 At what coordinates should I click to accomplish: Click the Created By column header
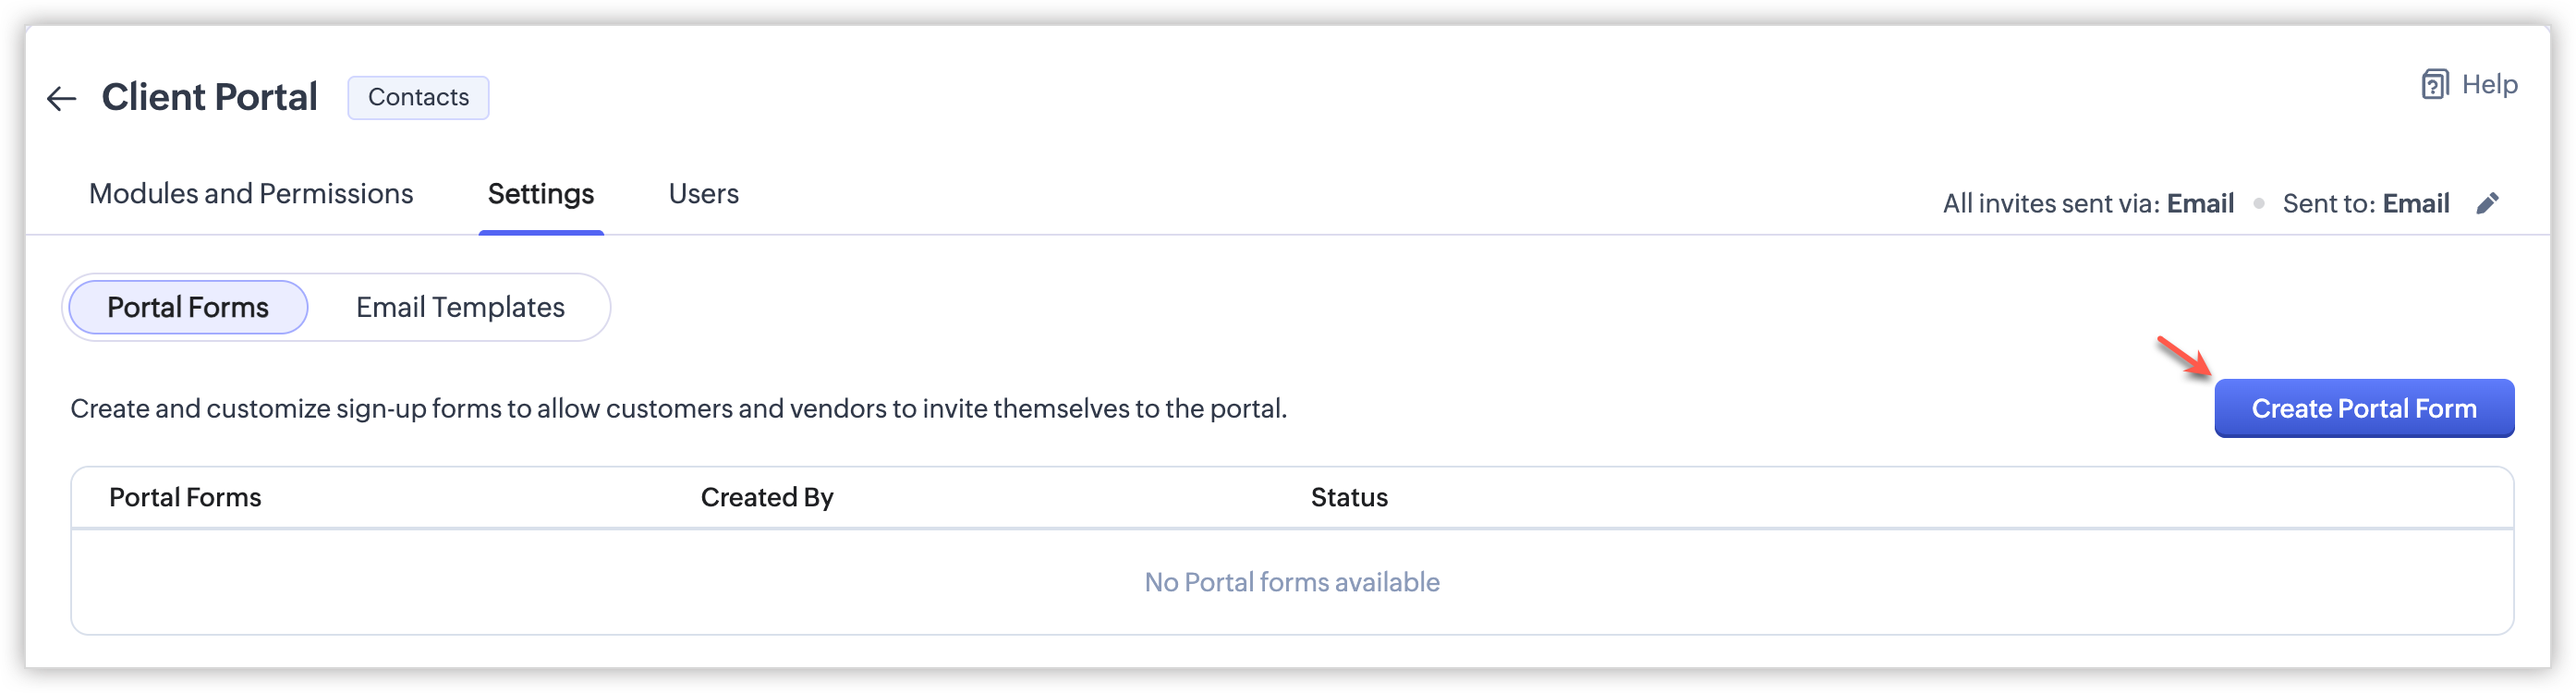coord(767,497)
